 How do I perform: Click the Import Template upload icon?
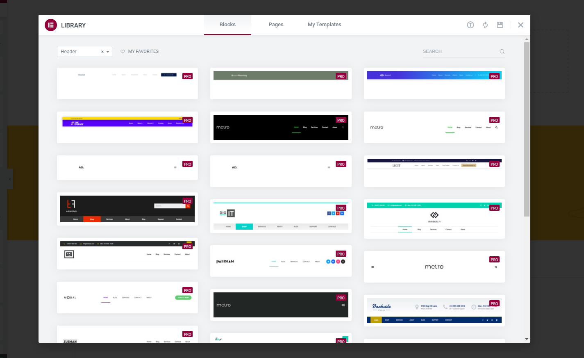(470, 25)
